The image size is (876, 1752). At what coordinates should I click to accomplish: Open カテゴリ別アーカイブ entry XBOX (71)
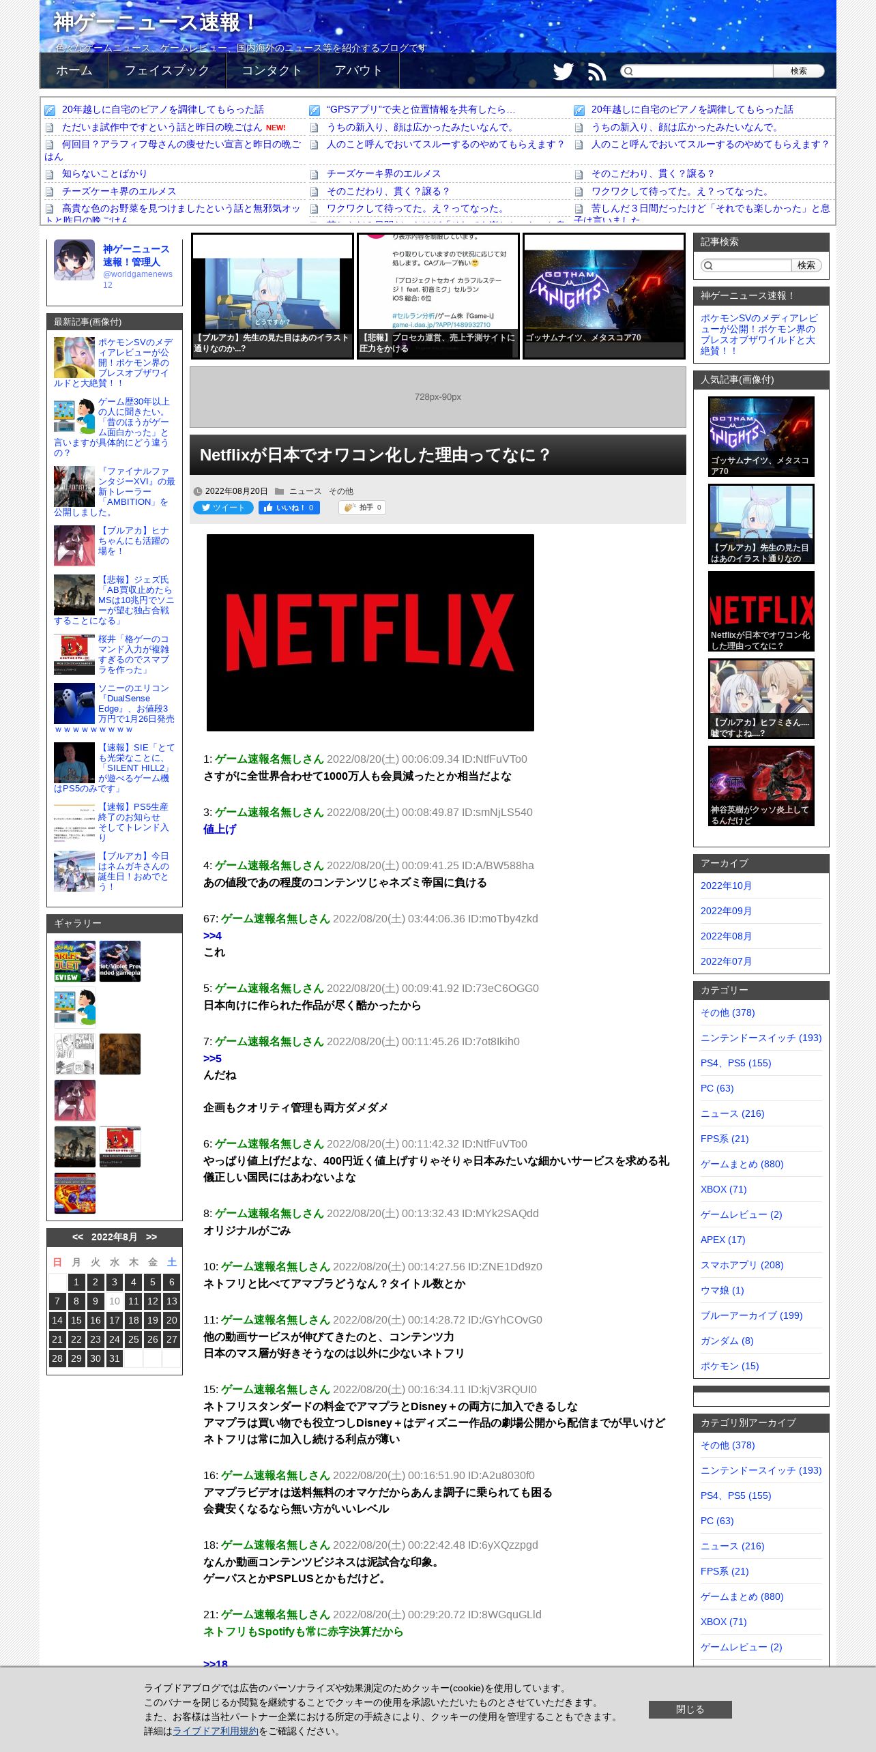coord(723,1622)
